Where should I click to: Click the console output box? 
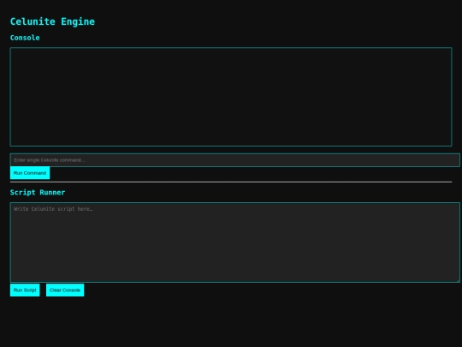point(231,97)
